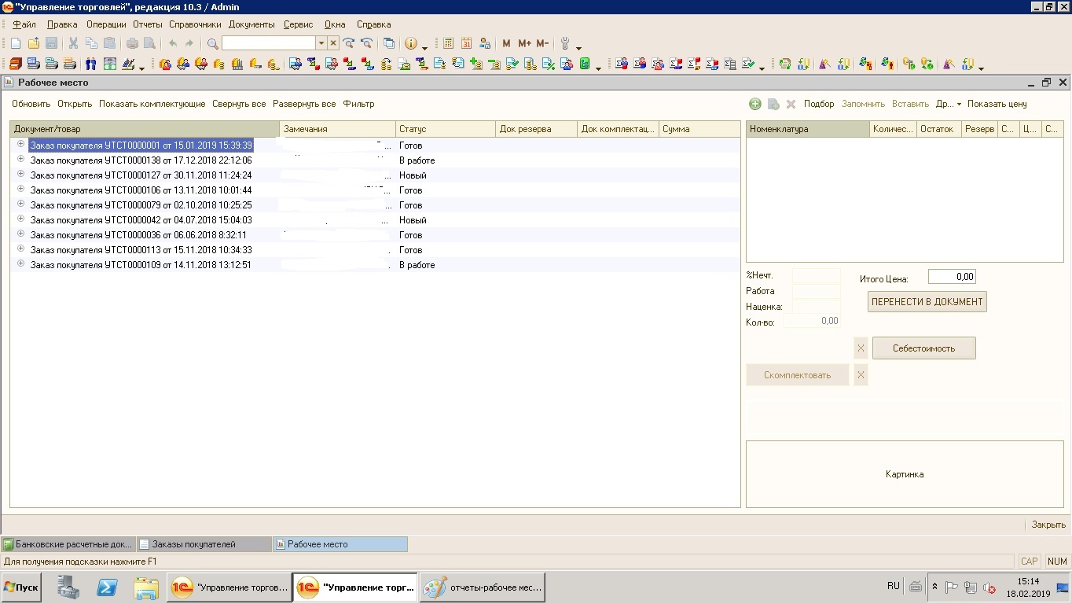The image size is (1072, 604).
Task: Click the green plus add-row icon
Action: [755, 104]
